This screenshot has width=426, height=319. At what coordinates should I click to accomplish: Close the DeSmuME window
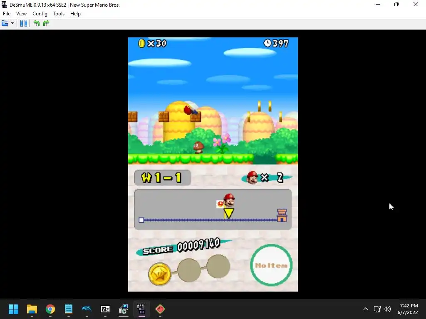416,4
